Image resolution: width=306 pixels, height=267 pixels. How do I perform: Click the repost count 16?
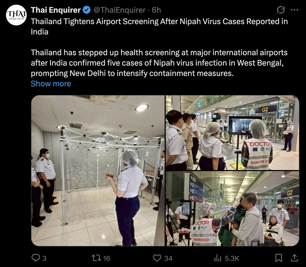[x=107, y=258]
